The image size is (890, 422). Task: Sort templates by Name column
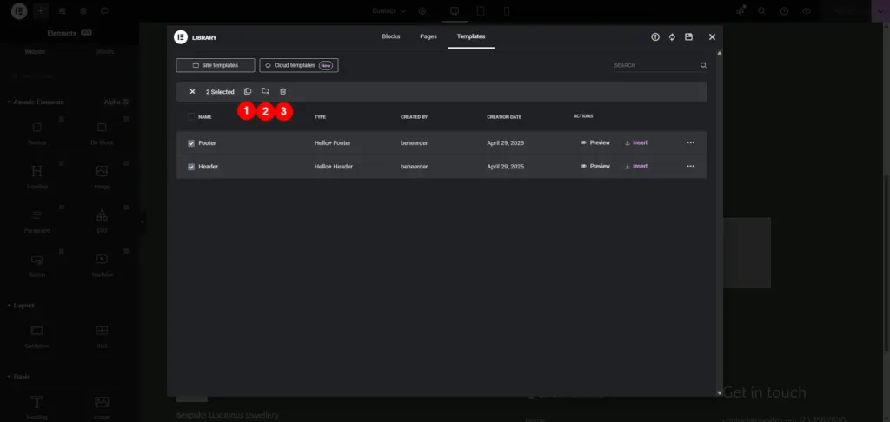click(x=205, y=117)
